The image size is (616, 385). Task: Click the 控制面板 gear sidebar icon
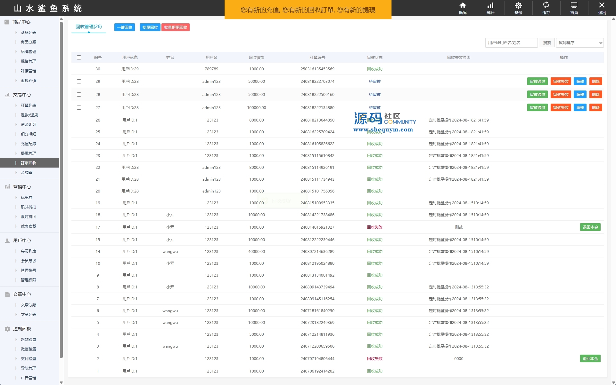(x=7, y=329)
